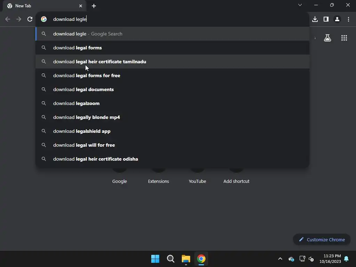This screenshot has width=356, height=267.
Task: Select 'download legal will for free'
Action: pos(172,145)
